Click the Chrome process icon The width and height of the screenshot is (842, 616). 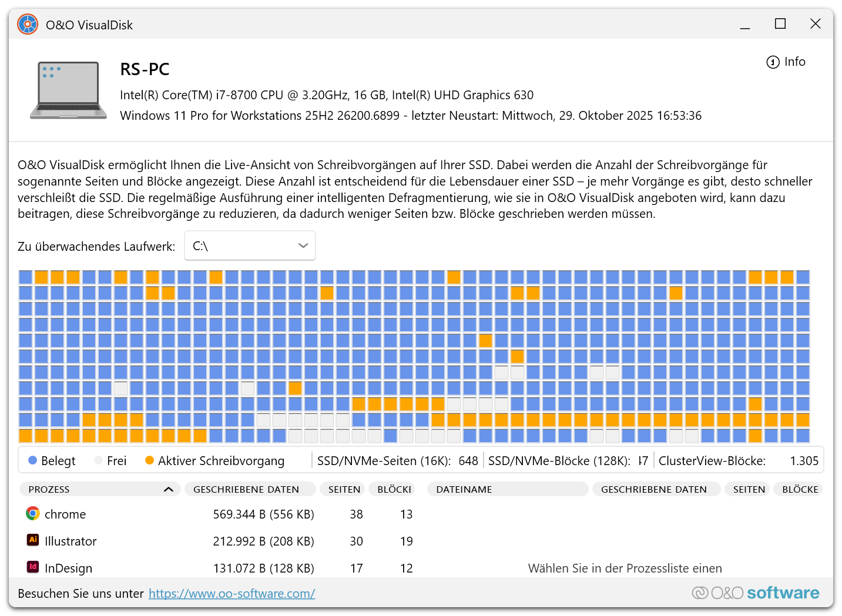click(x=33, y=514)
